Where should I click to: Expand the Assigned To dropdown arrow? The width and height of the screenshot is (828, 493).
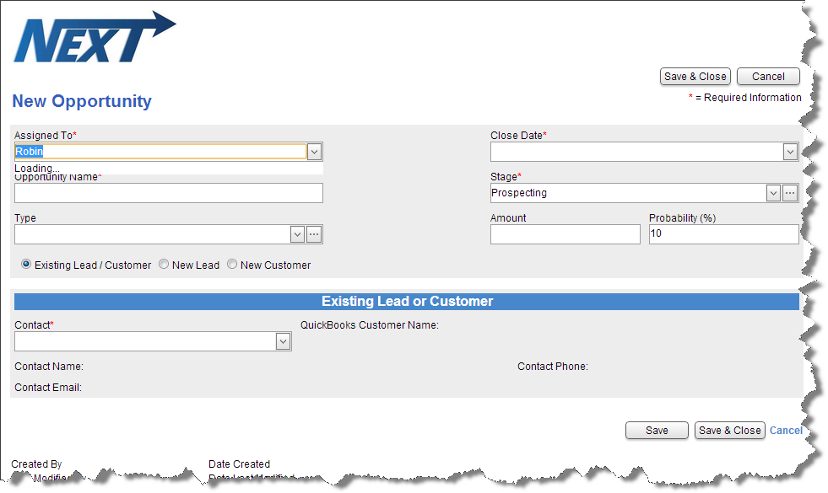point(314,152)
